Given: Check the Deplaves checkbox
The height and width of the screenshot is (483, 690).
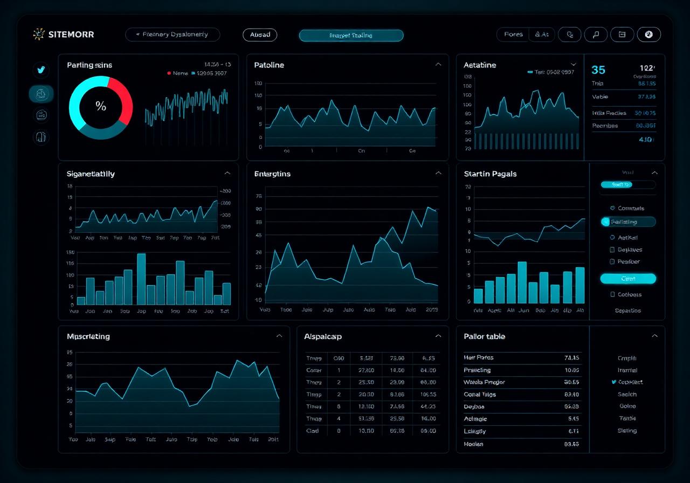Looking at the screenshot, I should [x=612, y=250].
